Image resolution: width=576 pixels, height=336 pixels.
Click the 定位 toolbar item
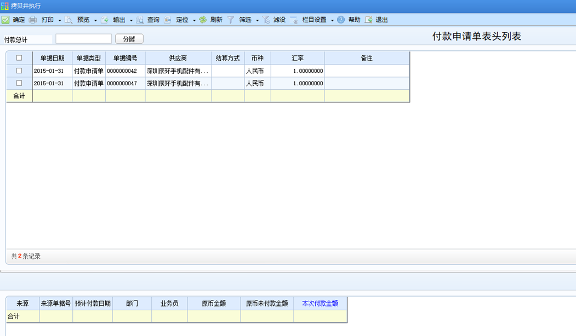176,20
